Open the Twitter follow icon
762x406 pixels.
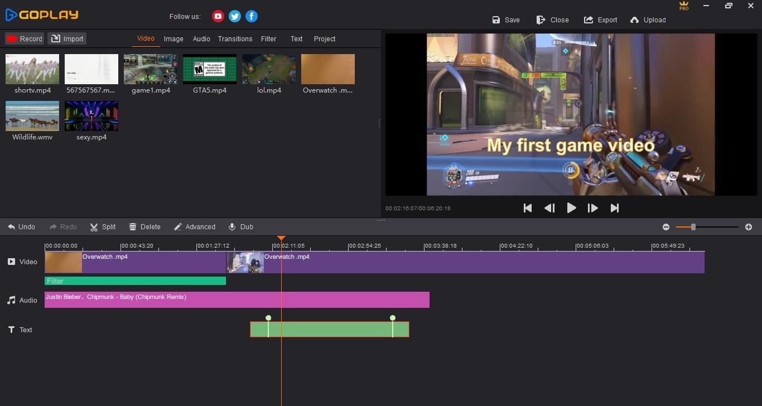(235, 16)
